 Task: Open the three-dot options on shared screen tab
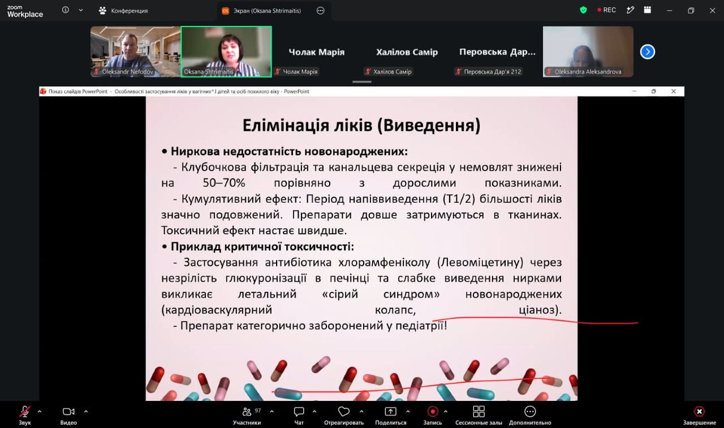(321, 10)
